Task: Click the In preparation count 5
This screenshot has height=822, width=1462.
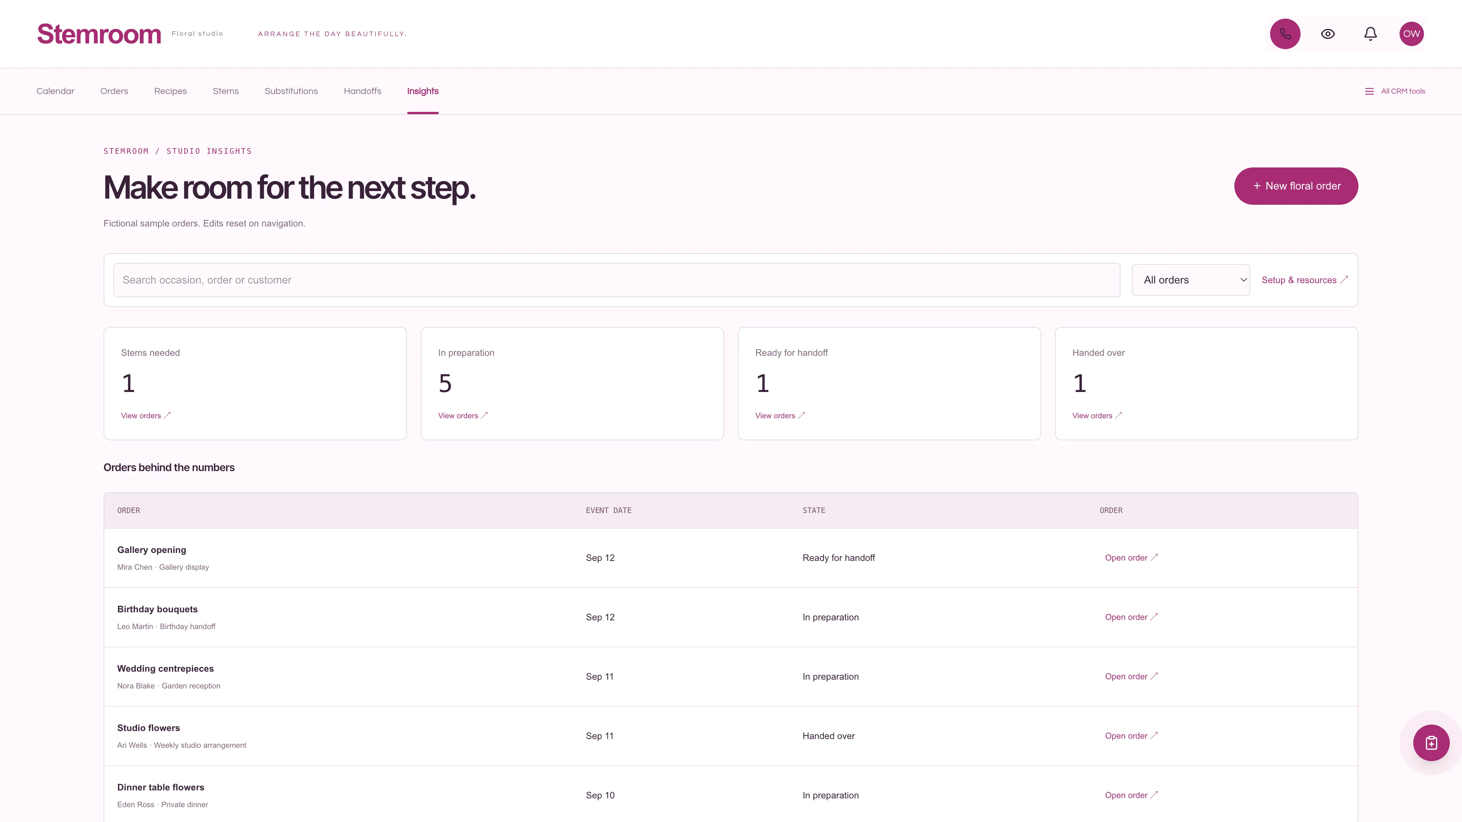Action: tap(445, 384)
